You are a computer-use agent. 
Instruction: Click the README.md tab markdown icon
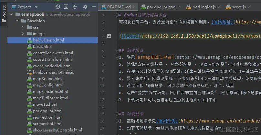click(103, 7)
